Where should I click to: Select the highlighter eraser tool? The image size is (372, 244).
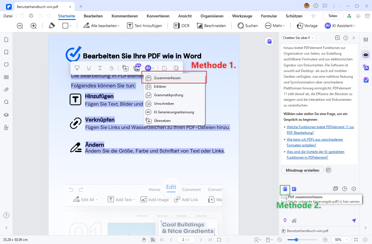pos(52,26)
